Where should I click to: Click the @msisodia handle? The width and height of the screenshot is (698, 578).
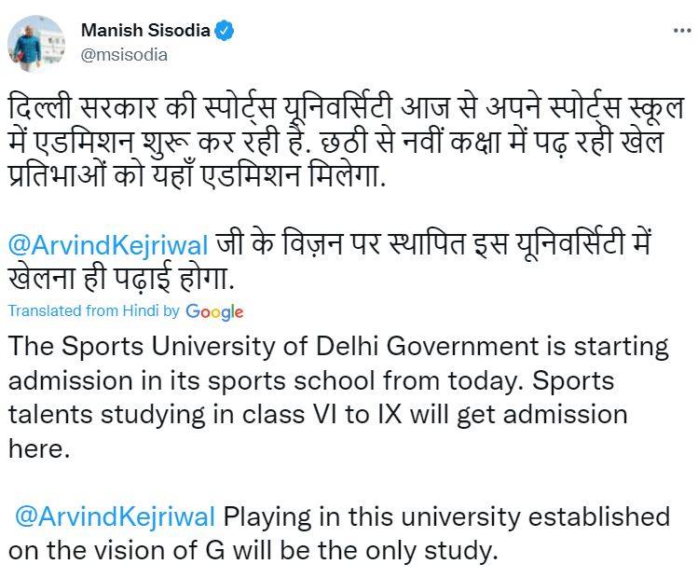pos(125,54)
